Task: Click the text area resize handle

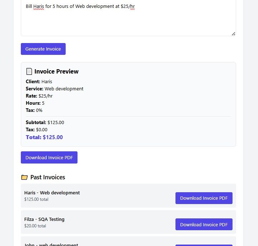Action: [x=233, y=34]
